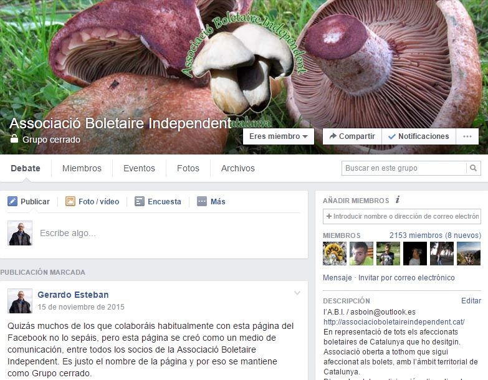
Task: Click the lock icon beside Grupo cerrado
Action: pyautogui.click(x=14, y=139)
